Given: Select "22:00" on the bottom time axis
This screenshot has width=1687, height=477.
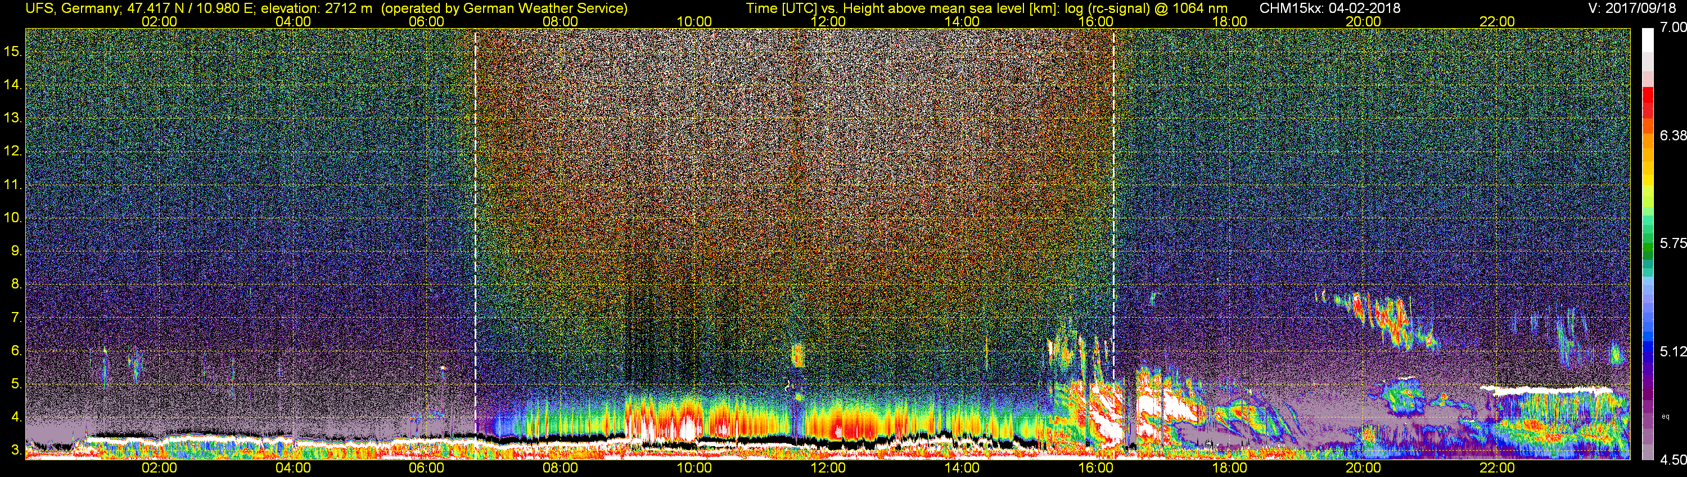Looking at the screenshot, I should [x=1497, y=468].
